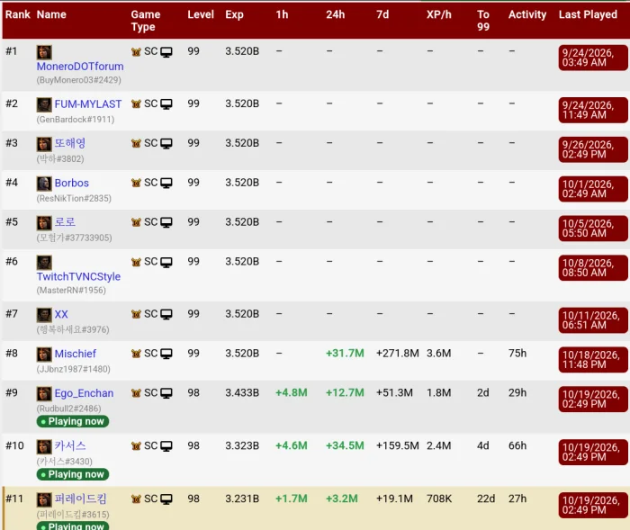The image size is (630, 530).
Task: Click Mischief character avatar
Action: click(44, 355)
